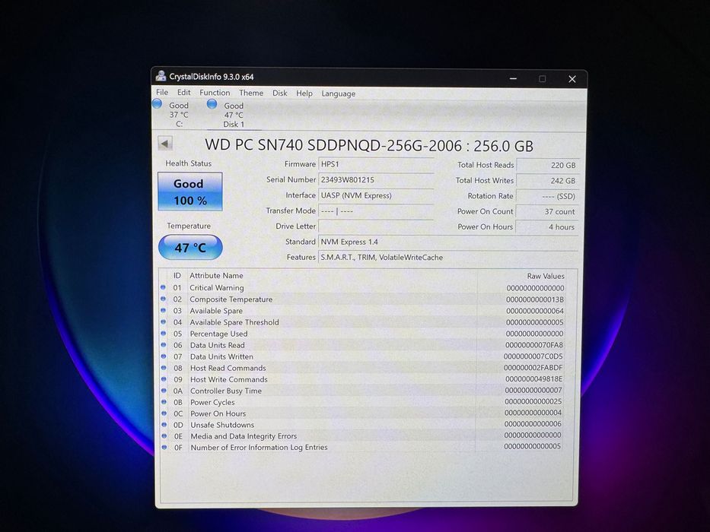Select the Controller Busy Time row
The image size is (710, 532).
(x=363, y=391)
